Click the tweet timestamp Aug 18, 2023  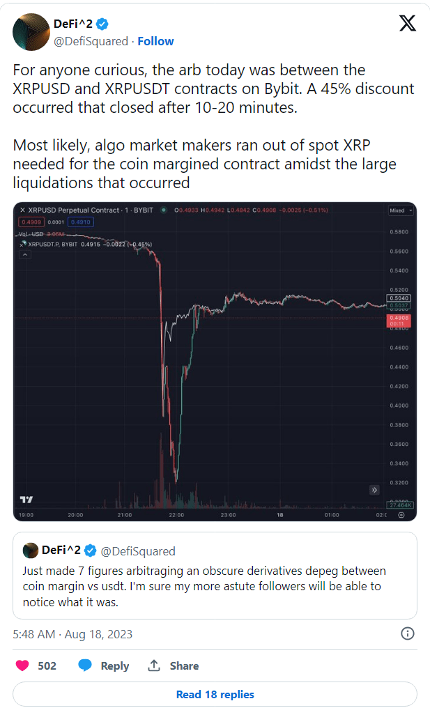pos(98,634)
